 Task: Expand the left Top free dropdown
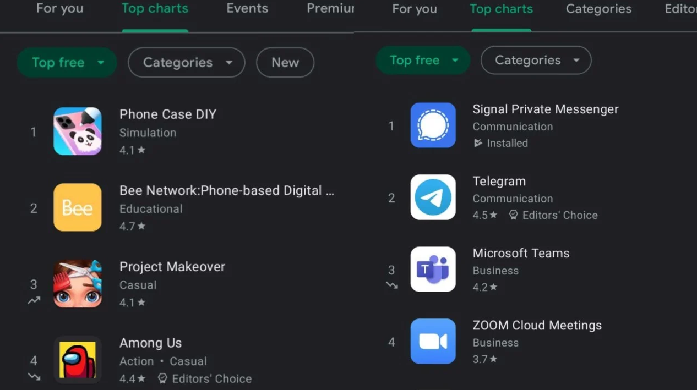pyautogui.click(x=67, y=63)
